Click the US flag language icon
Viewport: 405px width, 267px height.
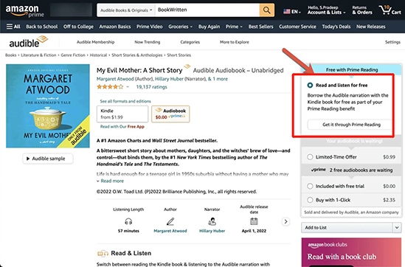pyautogui.click(x=287, y=12)
